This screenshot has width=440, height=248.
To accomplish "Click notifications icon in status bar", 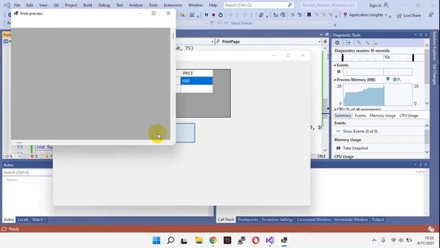I will coord(431,229).
